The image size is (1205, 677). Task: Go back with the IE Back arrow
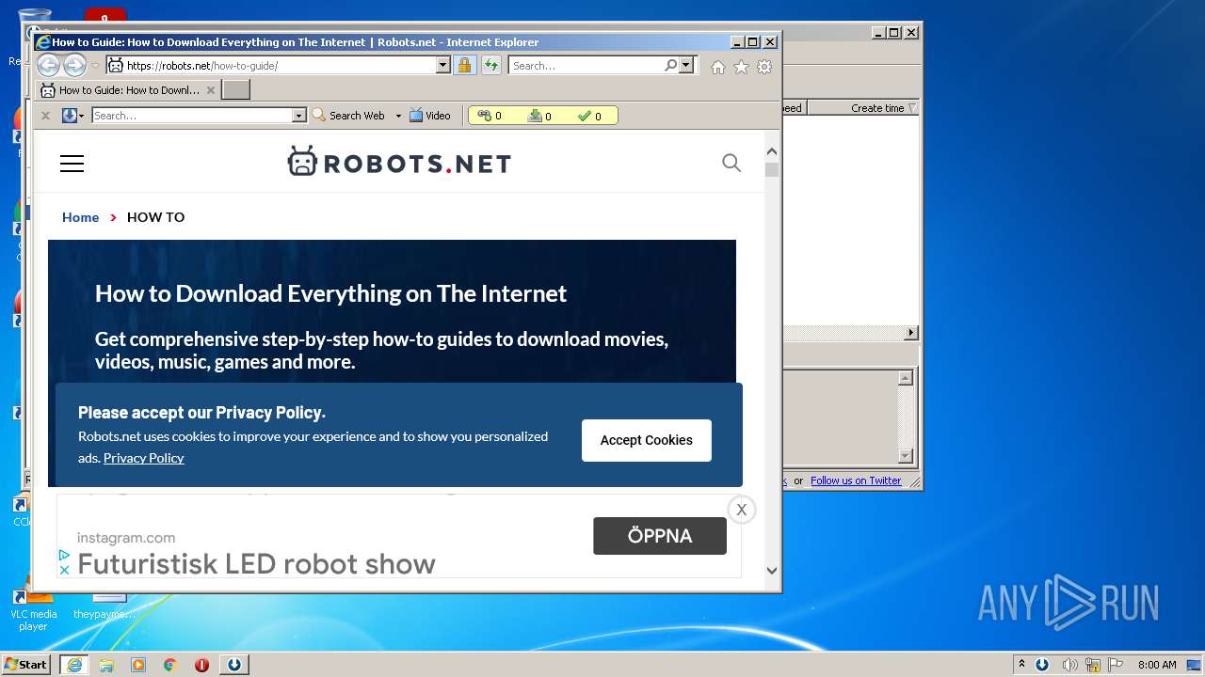[48, 65]
